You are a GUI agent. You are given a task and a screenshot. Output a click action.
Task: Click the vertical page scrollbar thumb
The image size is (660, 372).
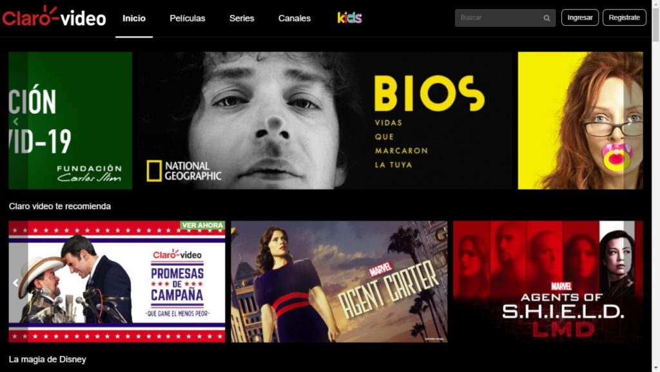click(x=655, y=24)
